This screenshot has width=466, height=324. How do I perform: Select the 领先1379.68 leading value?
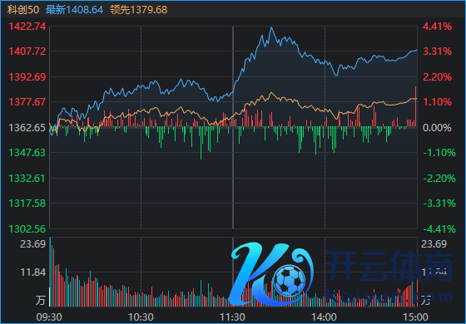pyautogui.click(x=138, y=9)
